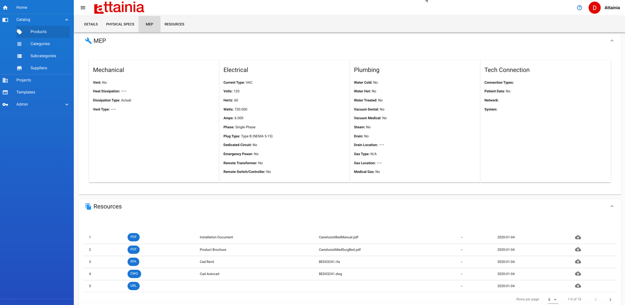This screenshot has height=305, width=625.
Task: Click the MEP wrench icon
Action: (88, 41)
